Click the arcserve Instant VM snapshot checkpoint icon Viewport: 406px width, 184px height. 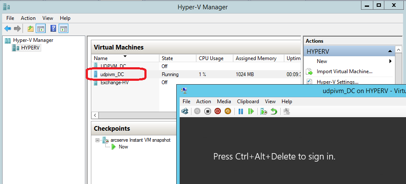point(105,140)
